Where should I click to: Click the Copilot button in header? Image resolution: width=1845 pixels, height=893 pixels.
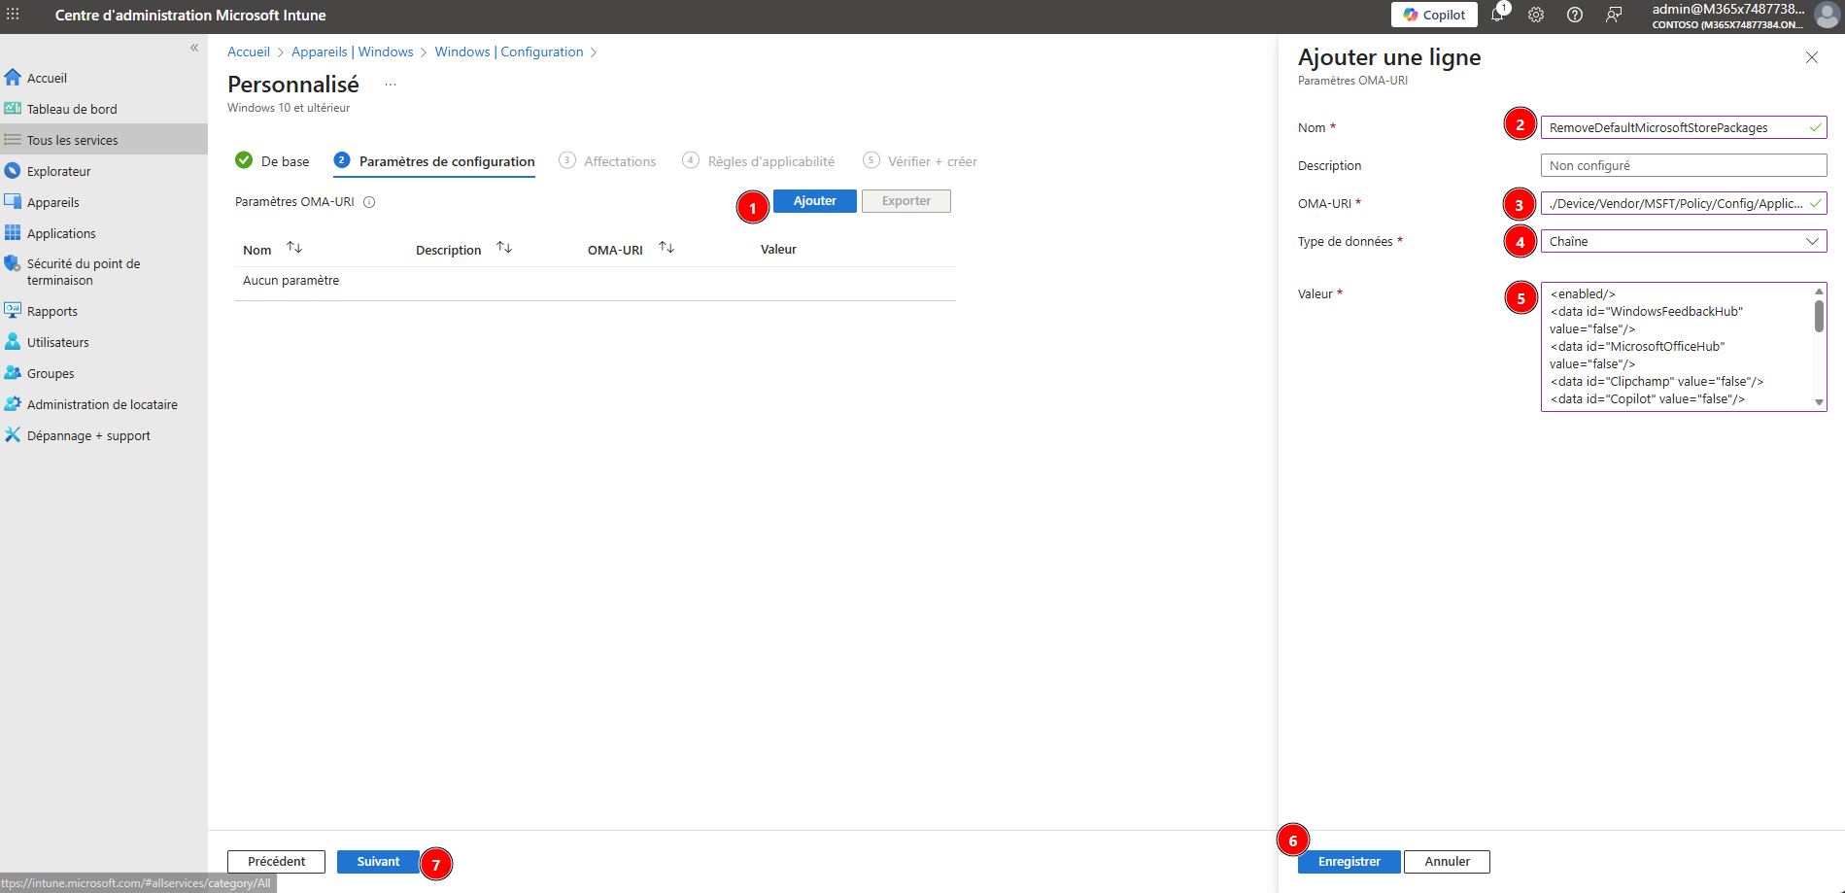(1434, 15)
